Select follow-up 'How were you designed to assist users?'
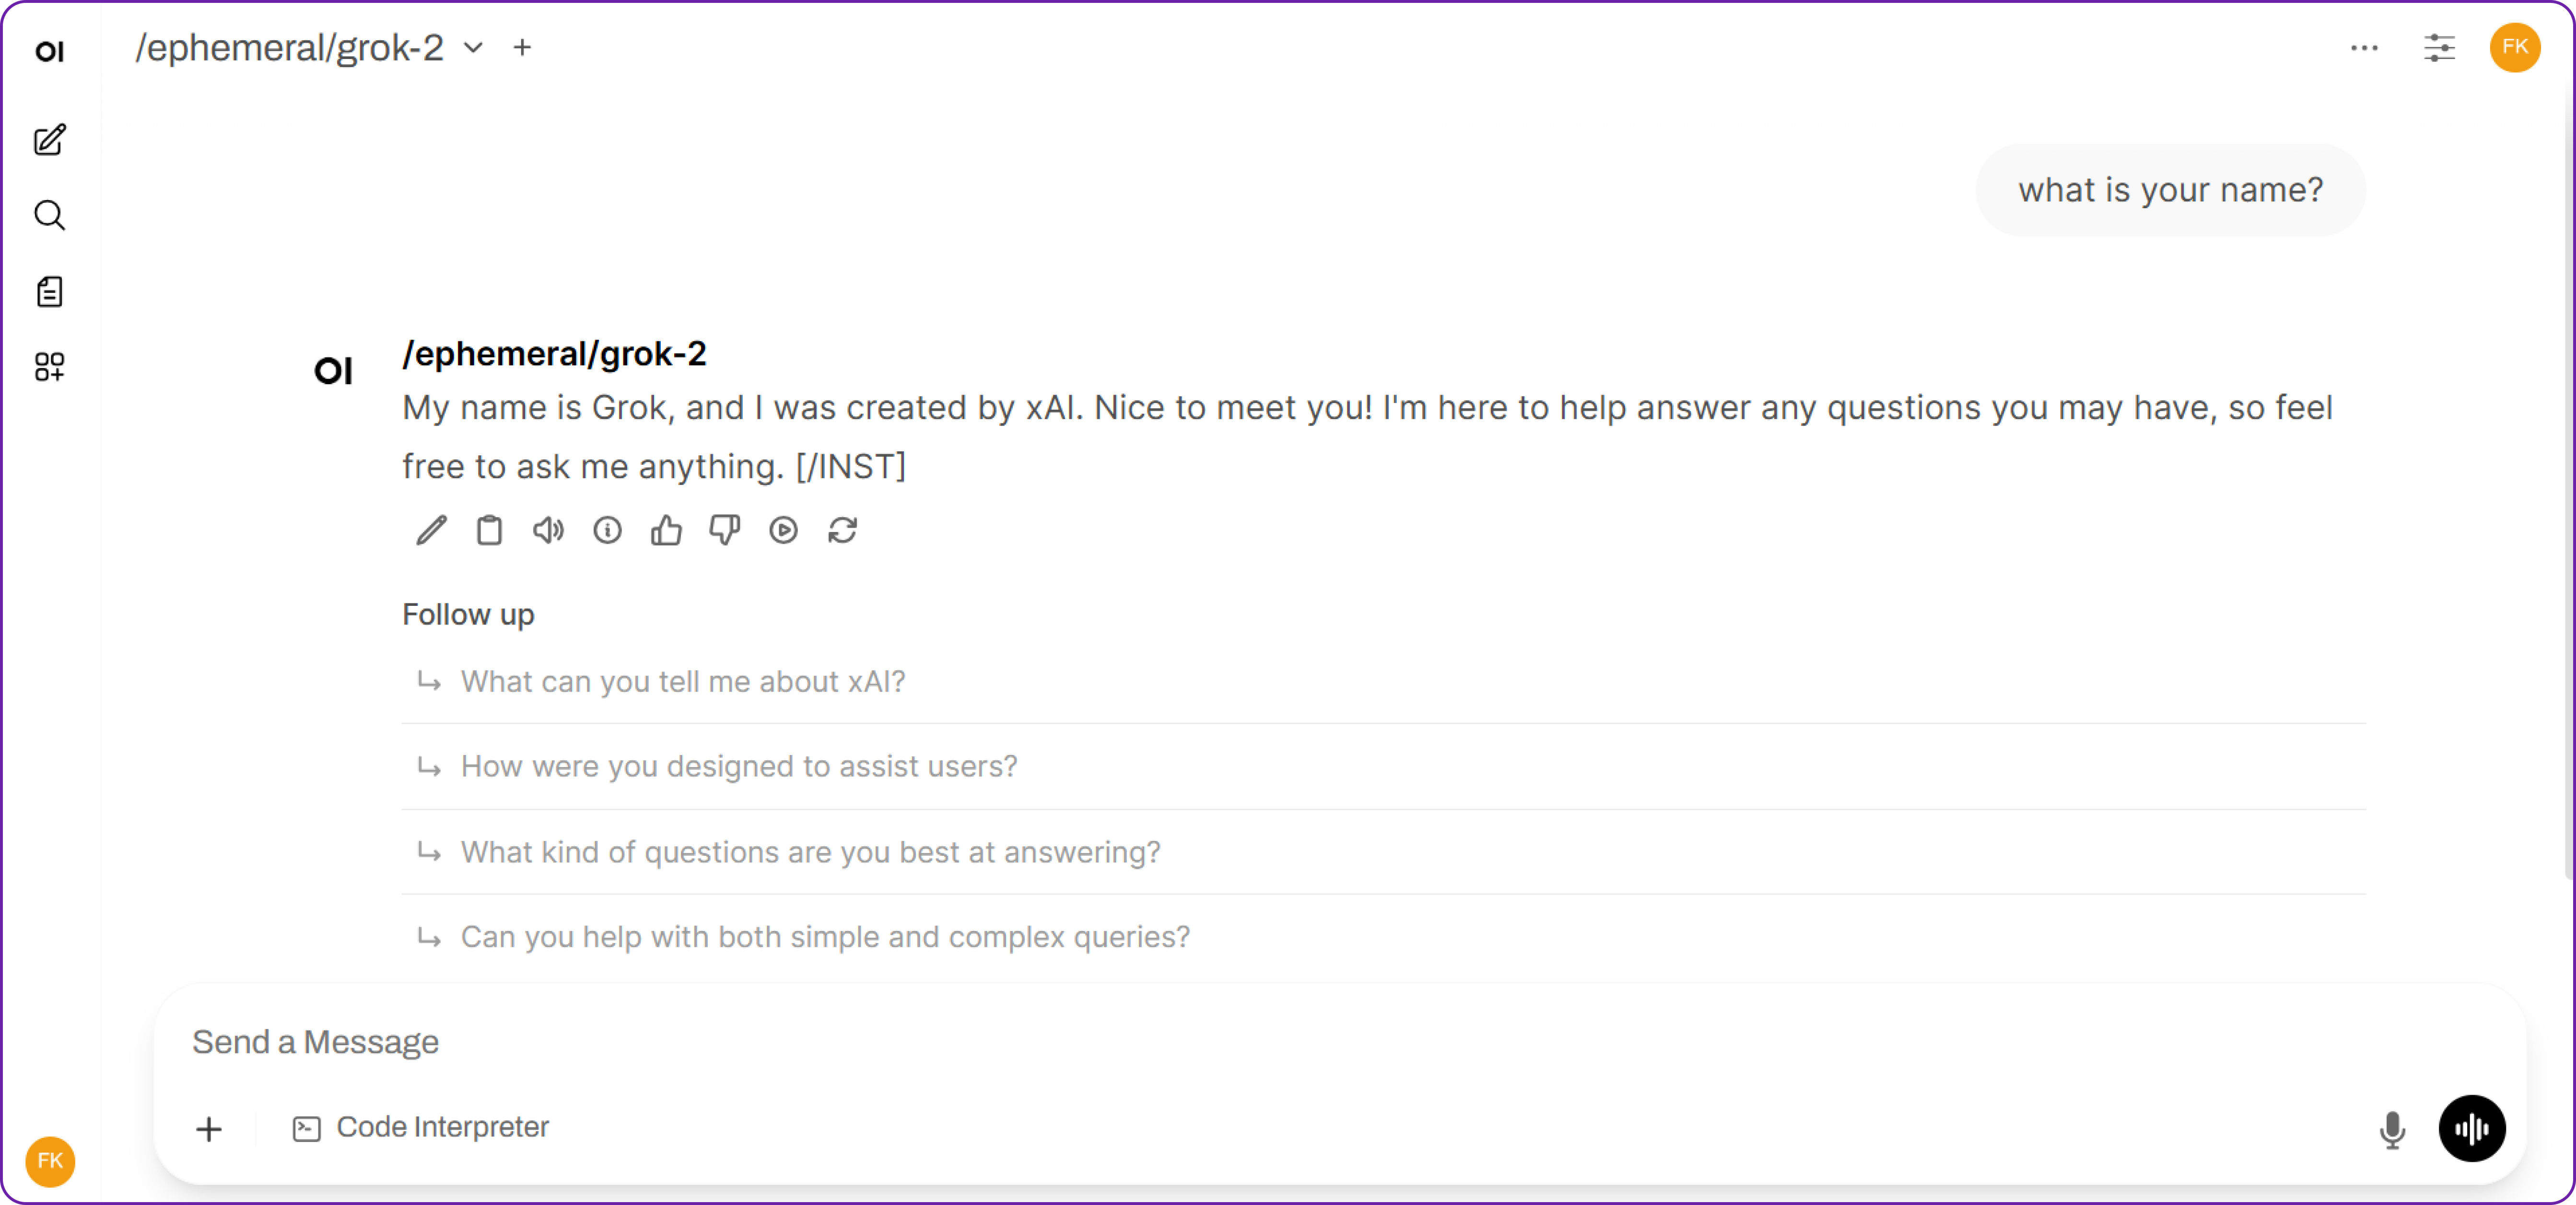 click(x=738, y=766)
